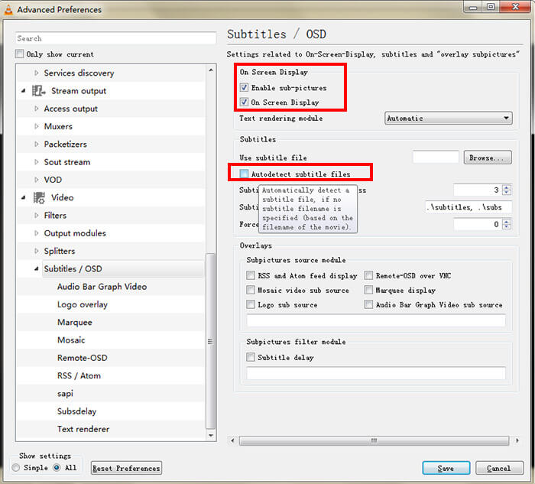This screenshot has width=535, height=484.
Task: Click tree scrollbar down arrow
Action: tap(211, 435)
